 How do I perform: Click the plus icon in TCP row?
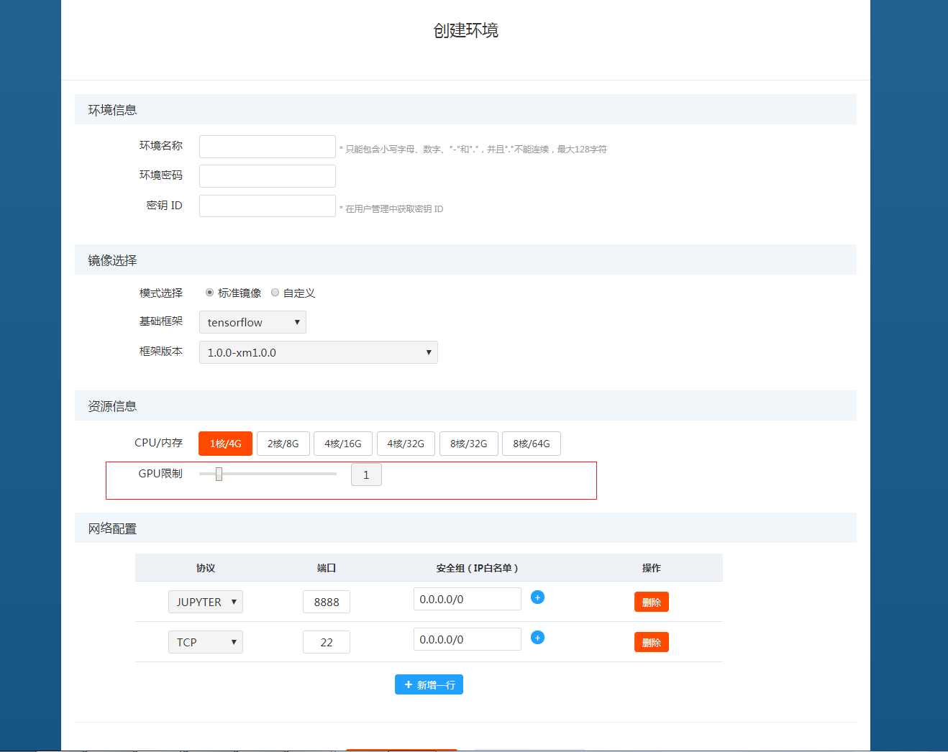pos(537,637)
